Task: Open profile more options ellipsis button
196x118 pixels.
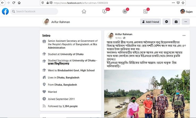Action: point(186,22)
